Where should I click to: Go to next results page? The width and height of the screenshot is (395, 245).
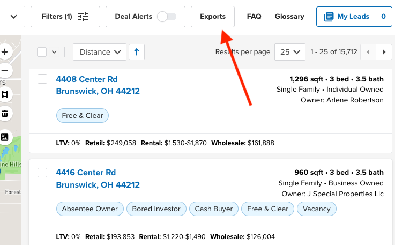[x=384, y=52]
